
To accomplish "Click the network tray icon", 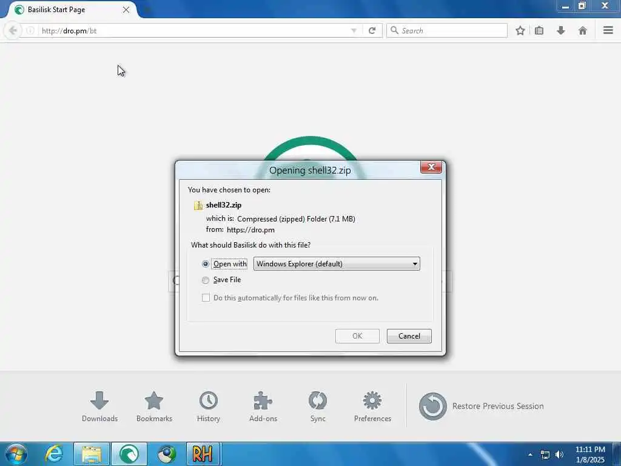I will tap(545, 454).
